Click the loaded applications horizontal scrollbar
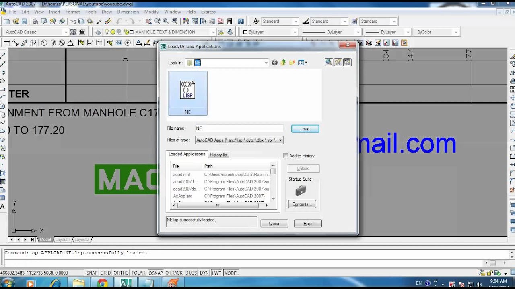515x289 pixels. (x=218, y=205)
